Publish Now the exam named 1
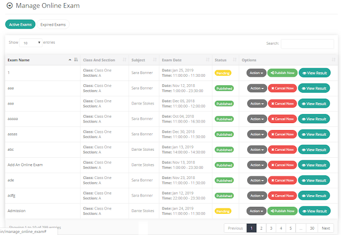This screenshot has width=341, height=235. coord(282,73)
